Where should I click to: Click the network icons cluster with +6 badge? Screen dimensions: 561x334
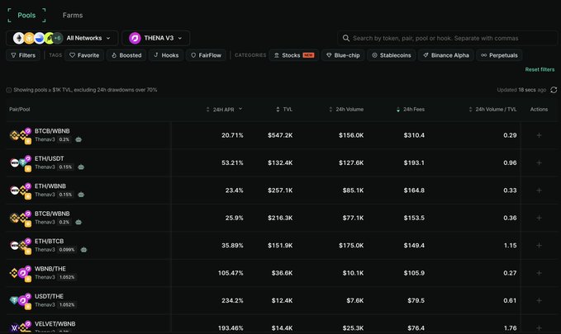(38, 38)
